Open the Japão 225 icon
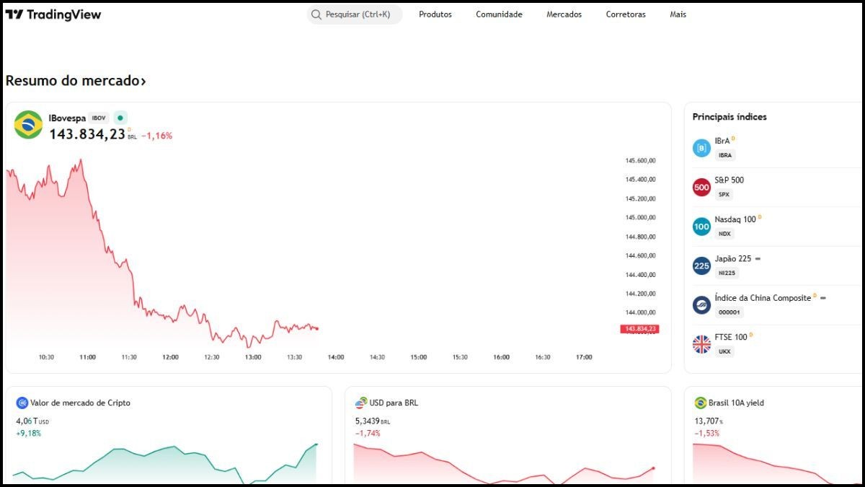 click(x=701, y=266)
